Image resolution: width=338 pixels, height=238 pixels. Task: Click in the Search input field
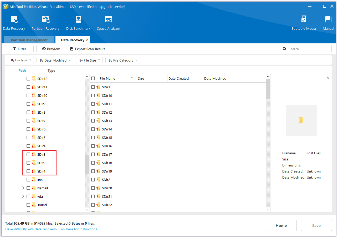306,49
